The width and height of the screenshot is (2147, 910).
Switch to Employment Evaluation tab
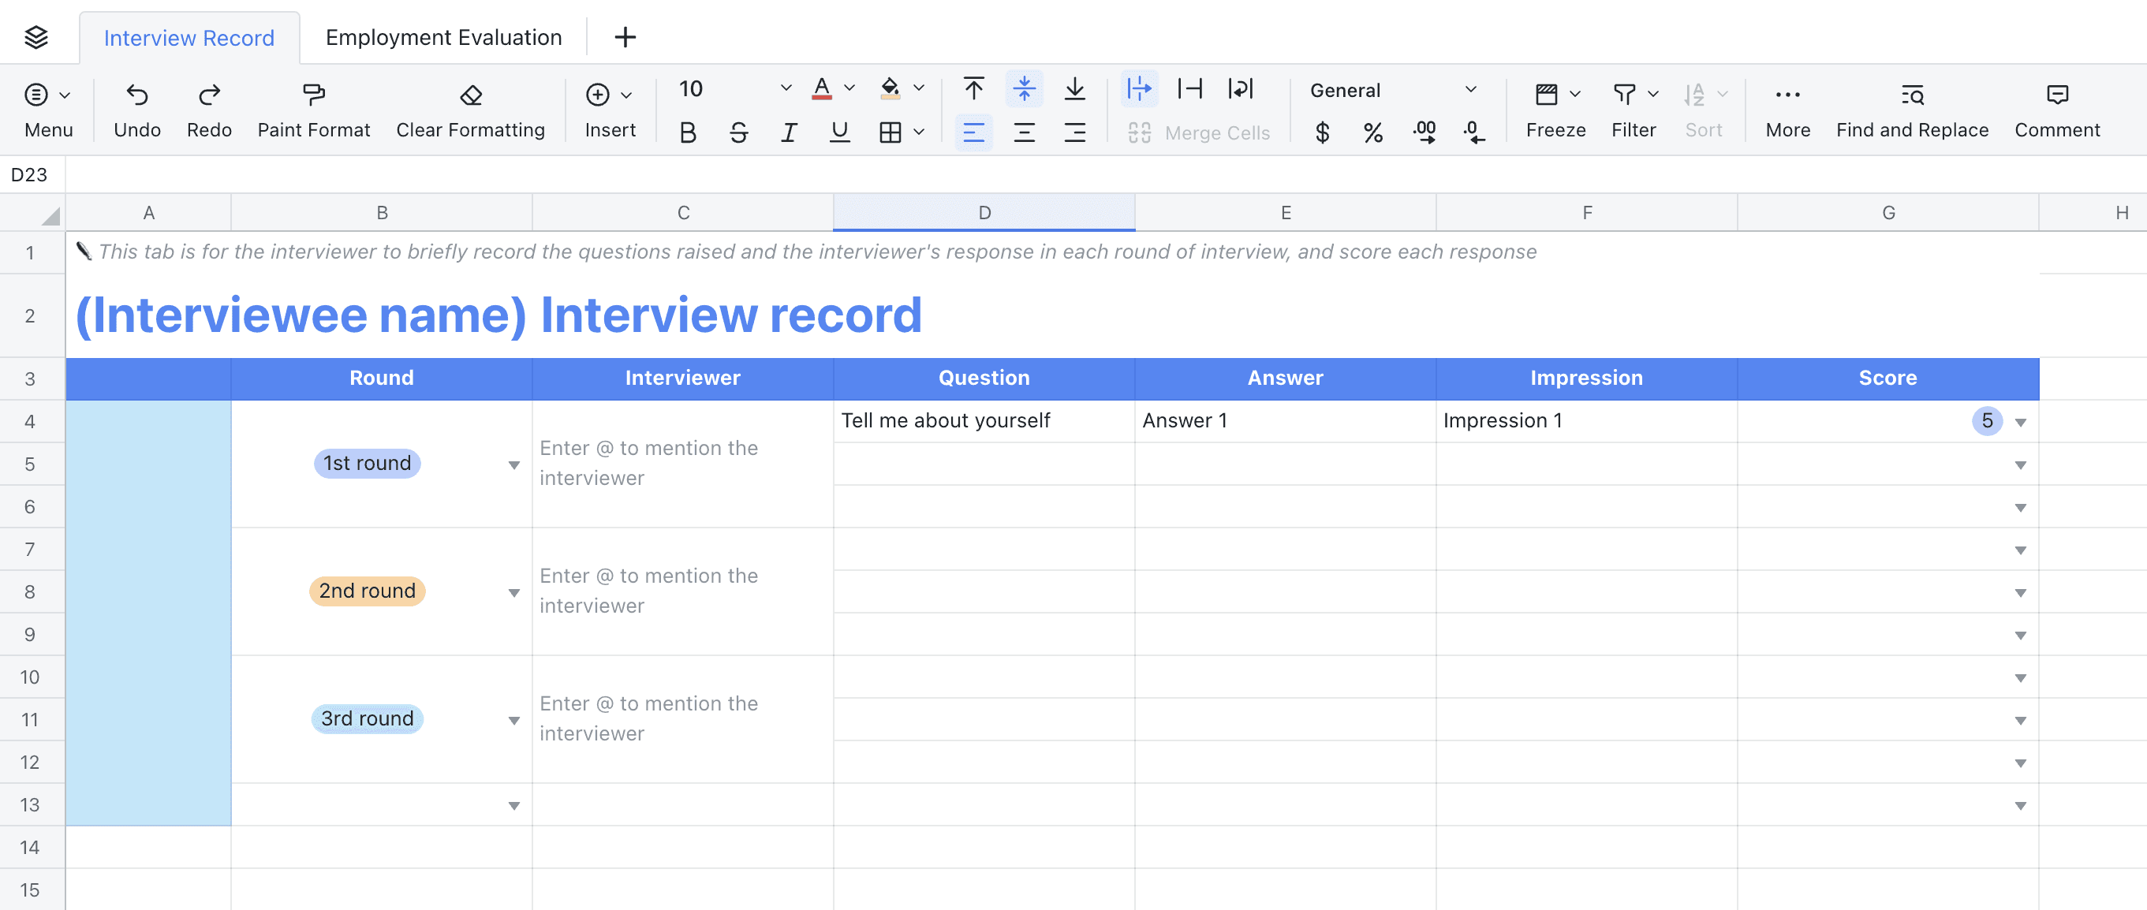coord(443,38)
